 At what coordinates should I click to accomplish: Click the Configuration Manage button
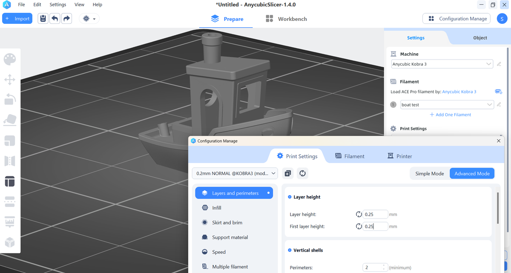pos(456,19)
